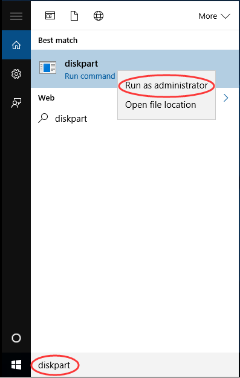
Task: Filter results by Documents icon
Action: (x=74, y=16)
